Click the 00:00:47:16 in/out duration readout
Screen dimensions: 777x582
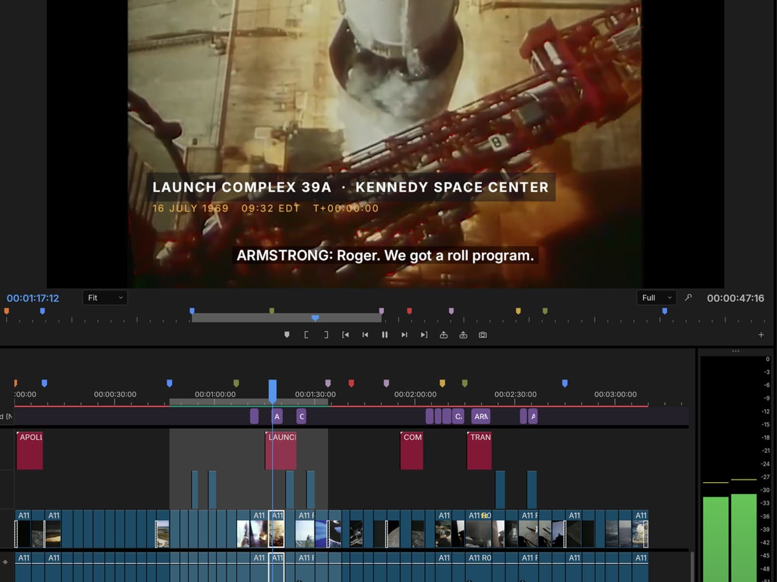735,298
